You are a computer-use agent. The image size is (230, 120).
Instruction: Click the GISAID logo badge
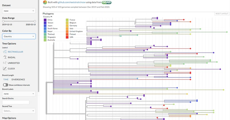tap(107, 2)
